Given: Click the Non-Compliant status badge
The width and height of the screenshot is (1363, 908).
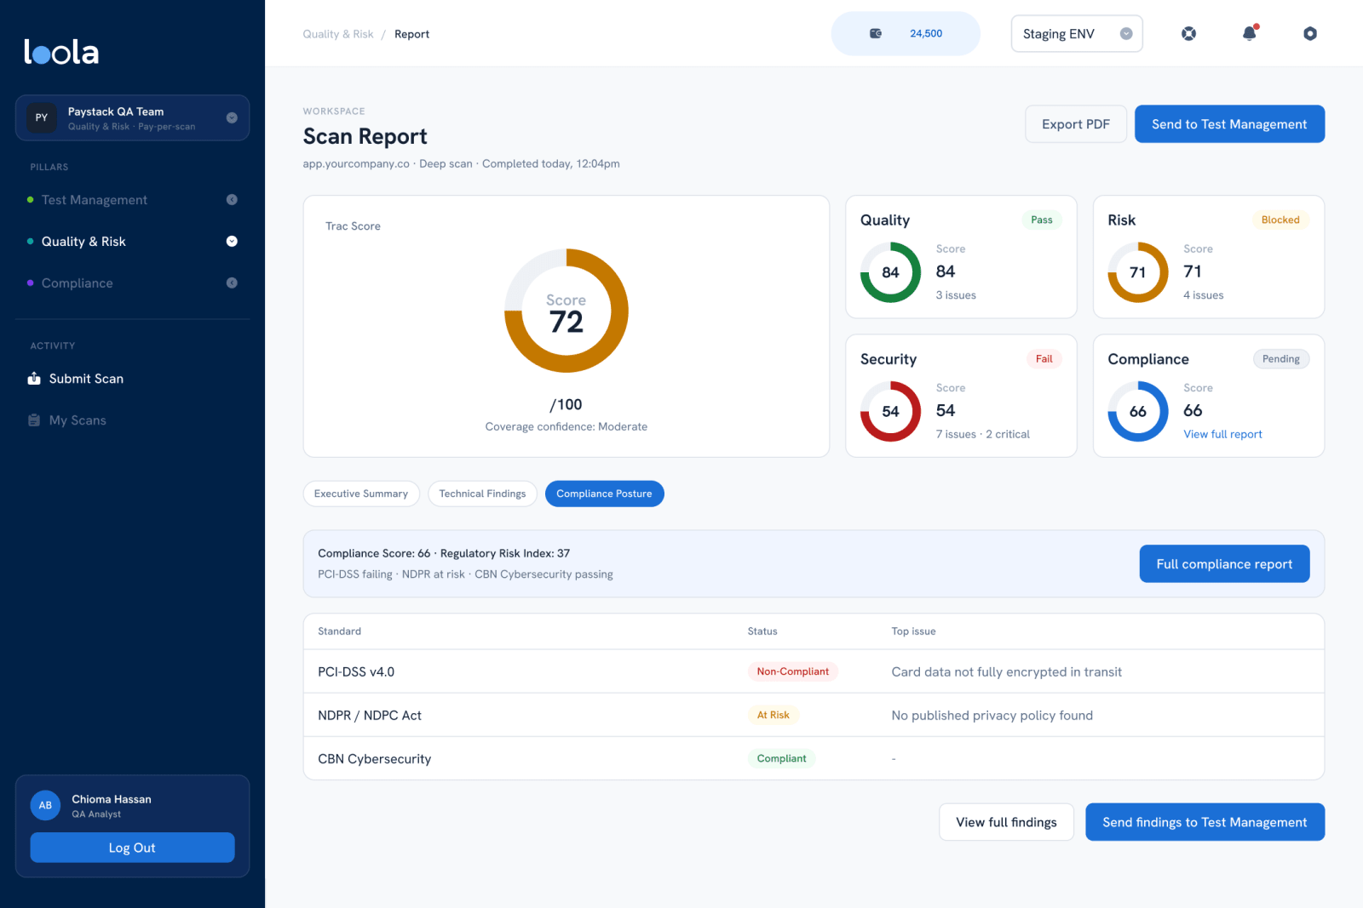Looking at the screenshot, I should [792, 671].
